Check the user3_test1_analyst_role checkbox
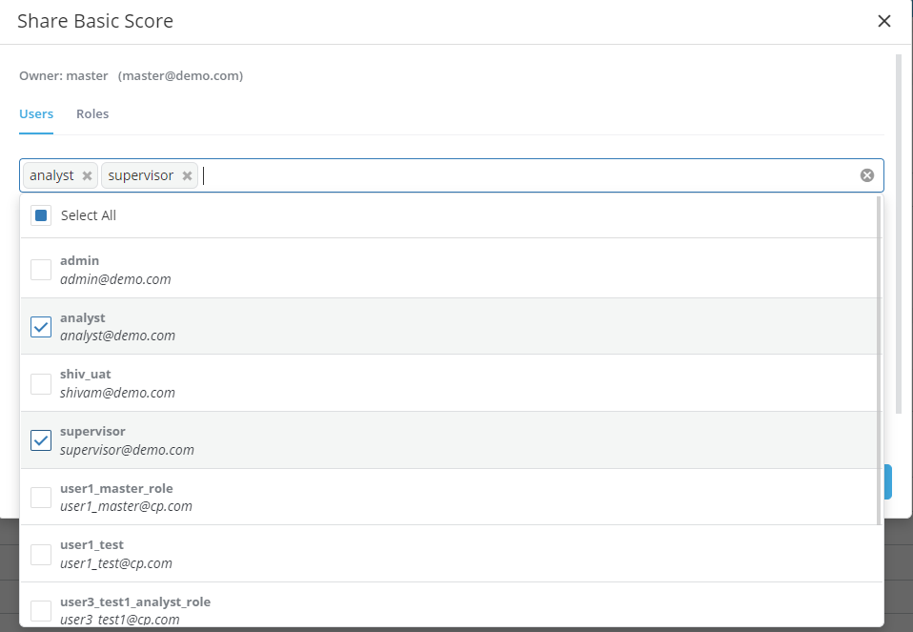The height and width of the screenshot is (632, 913). 41,610
